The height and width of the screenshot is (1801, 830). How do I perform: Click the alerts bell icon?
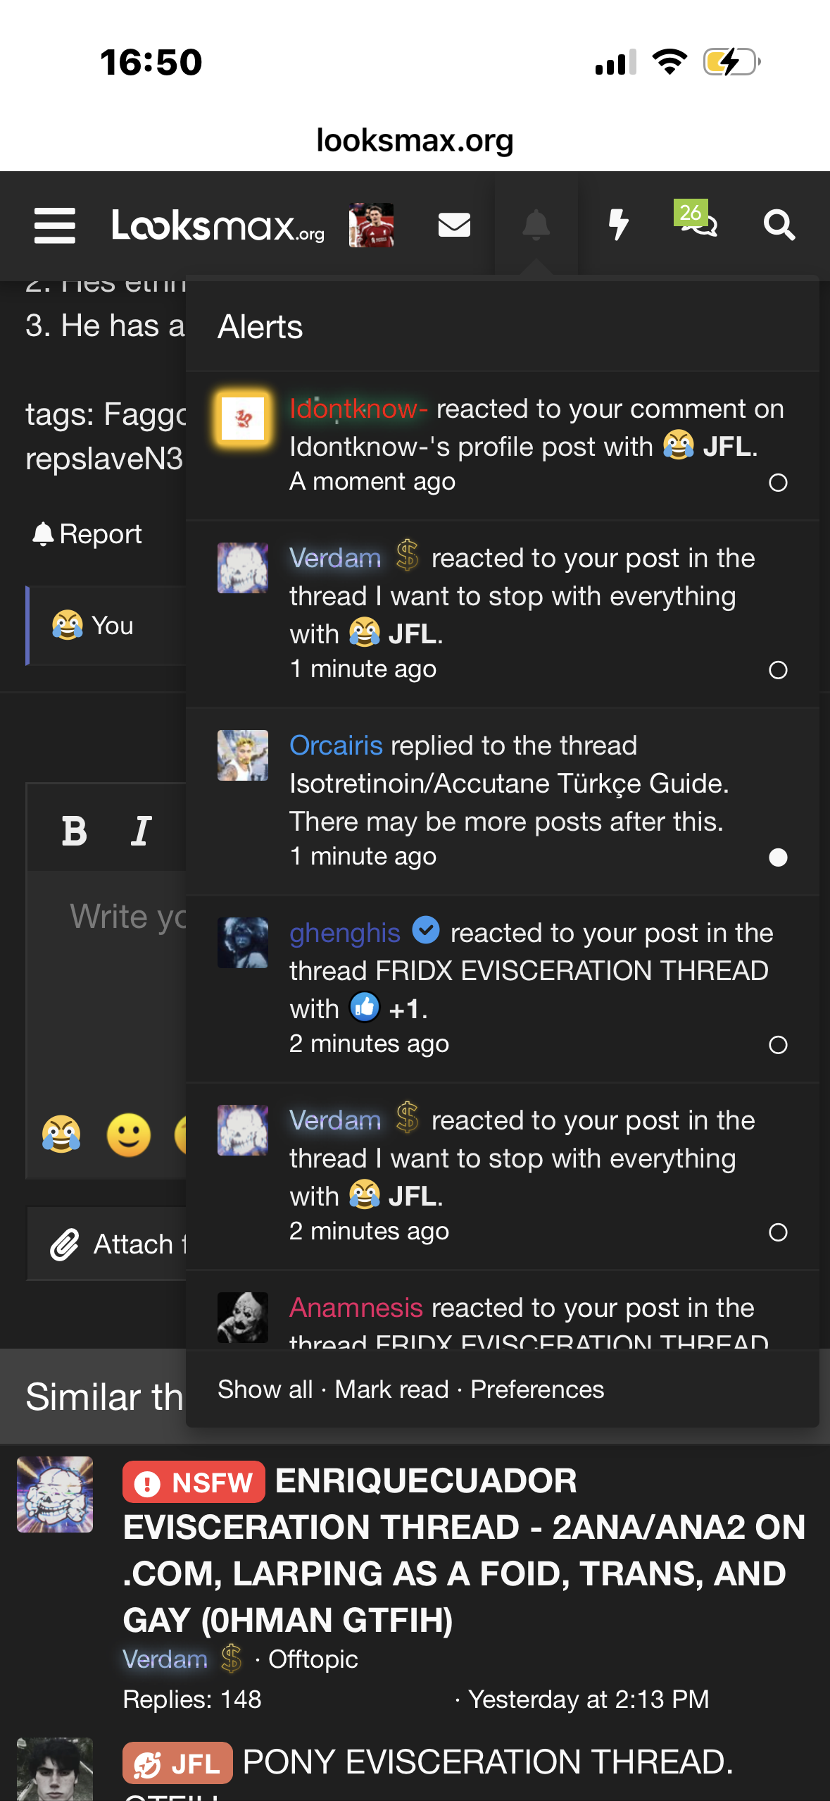pyautogui.click(x=536, y=225)
